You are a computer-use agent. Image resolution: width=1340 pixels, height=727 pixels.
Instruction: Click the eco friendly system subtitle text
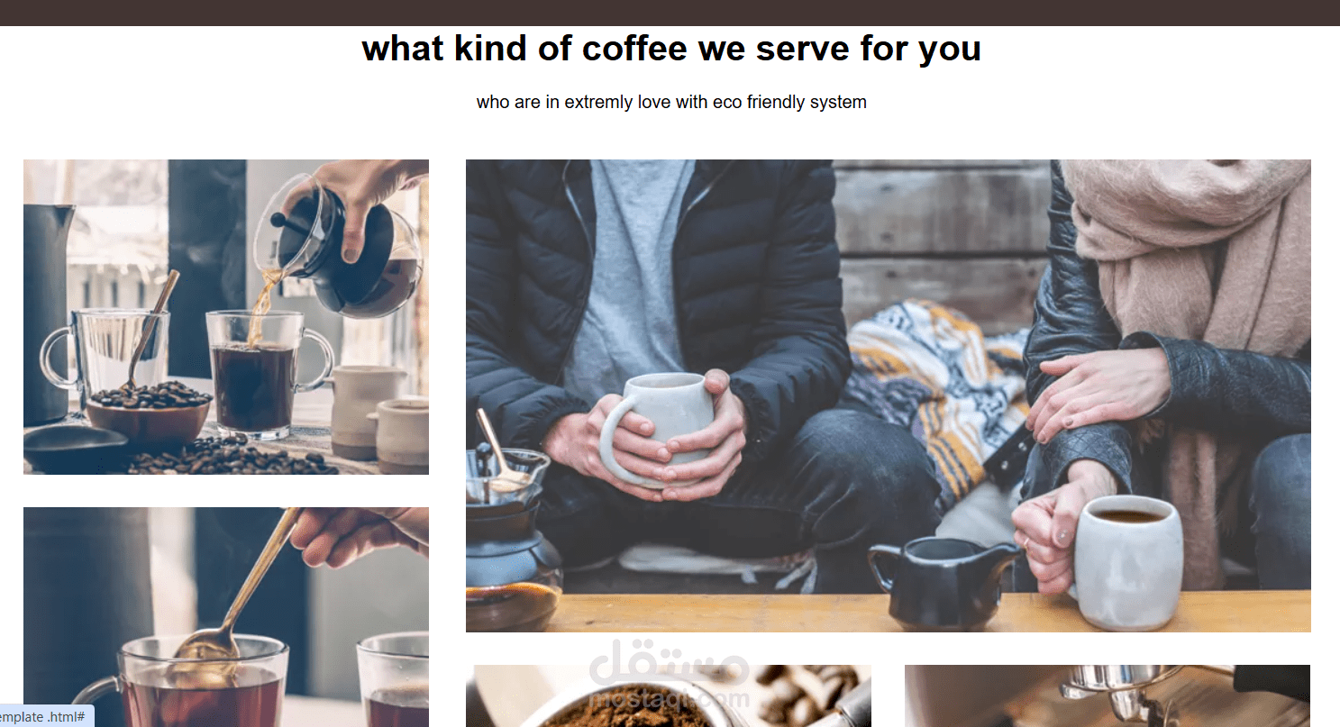(x=671, y=102)
